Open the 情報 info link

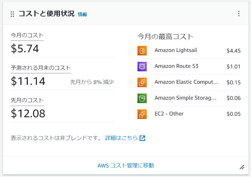(82, 14)
